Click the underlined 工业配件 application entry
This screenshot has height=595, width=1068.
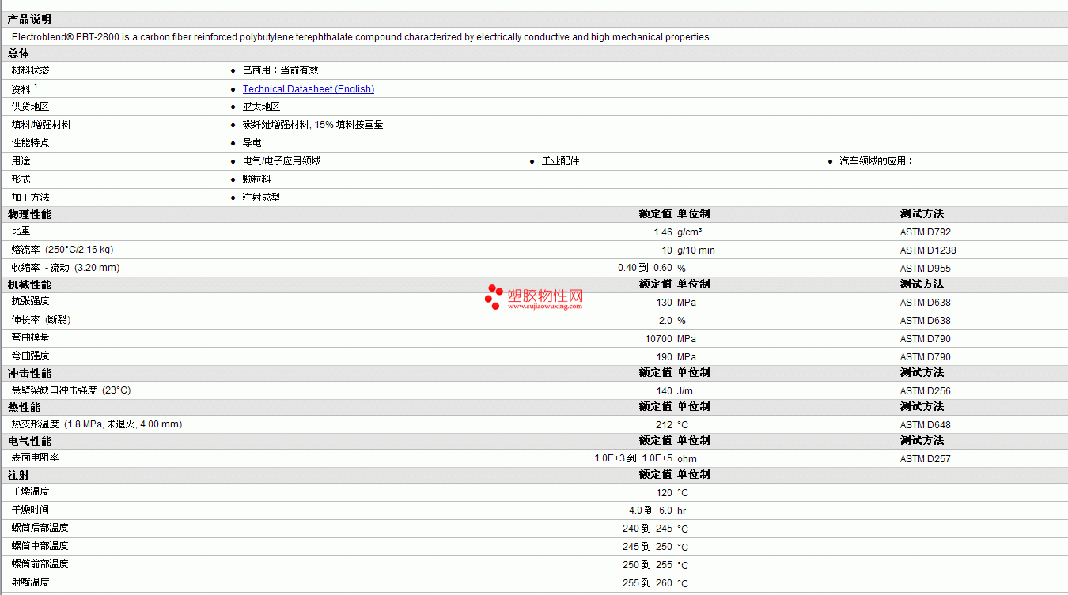pyautogui.click(x=560, y=161)
